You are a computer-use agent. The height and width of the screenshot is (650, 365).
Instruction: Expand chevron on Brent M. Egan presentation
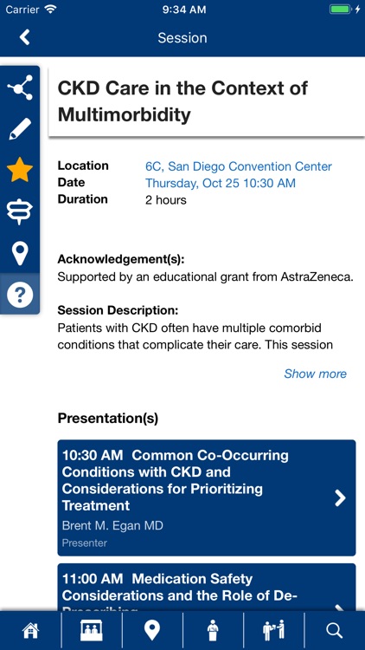pos(340,497)
